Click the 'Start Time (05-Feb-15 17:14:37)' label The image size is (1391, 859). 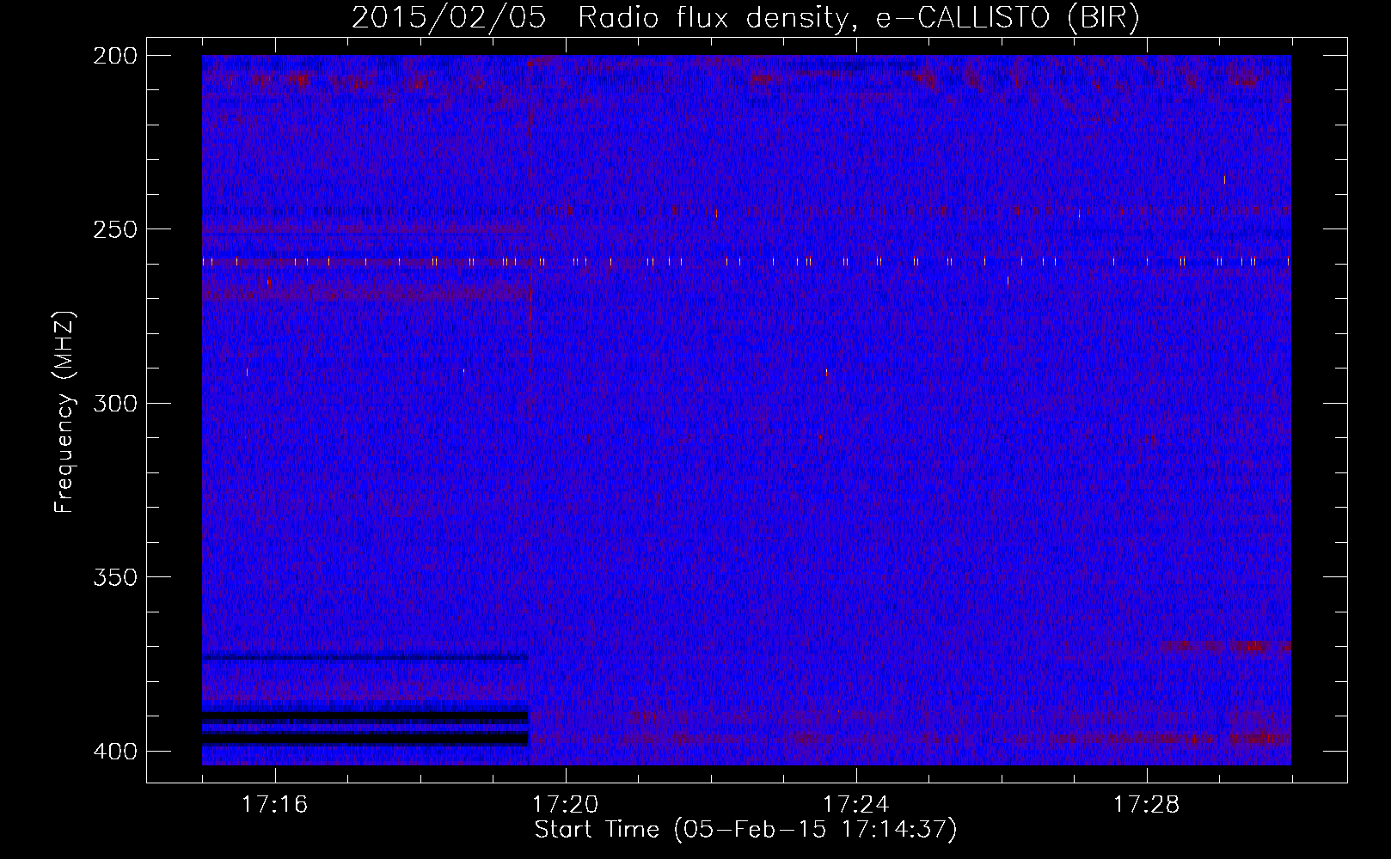745,831
